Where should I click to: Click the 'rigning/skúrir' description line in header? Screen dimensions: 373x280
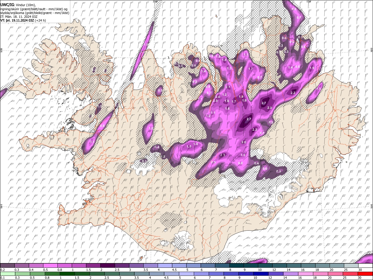(x=34, y=9)
